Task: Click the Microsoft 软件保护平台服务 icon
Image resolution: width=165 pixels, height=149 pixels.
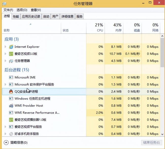Action: 11,84
